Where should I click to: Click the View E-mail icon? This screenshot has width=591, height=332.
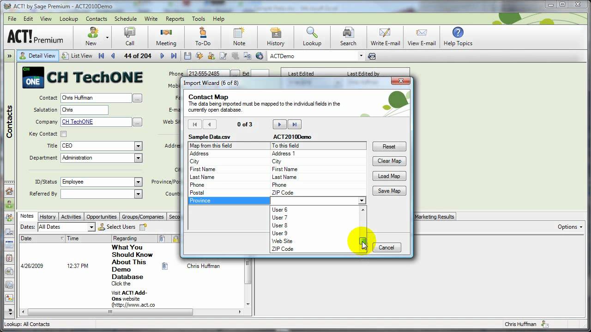tap(422, 33)
